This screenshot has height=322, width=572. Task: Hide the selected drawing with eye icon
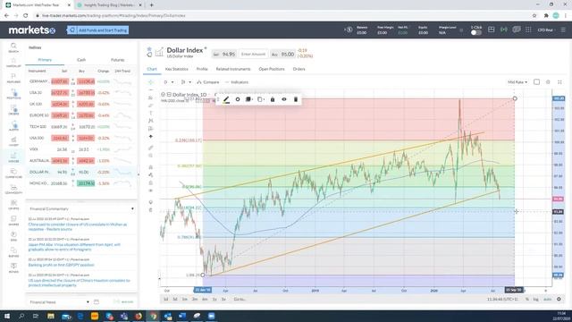coord(284,99)
